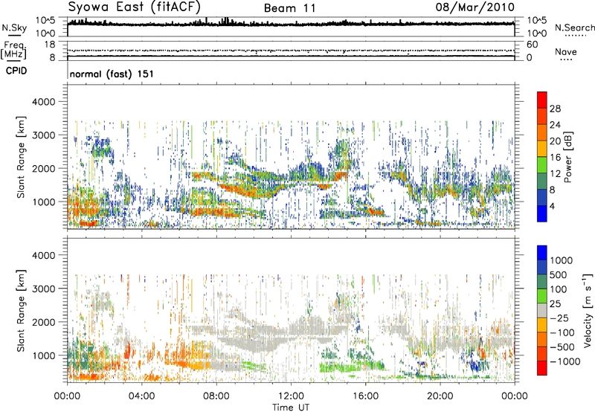Click the "2000" range tick of power panel
595x412 pixels.
tap(43, 169)
